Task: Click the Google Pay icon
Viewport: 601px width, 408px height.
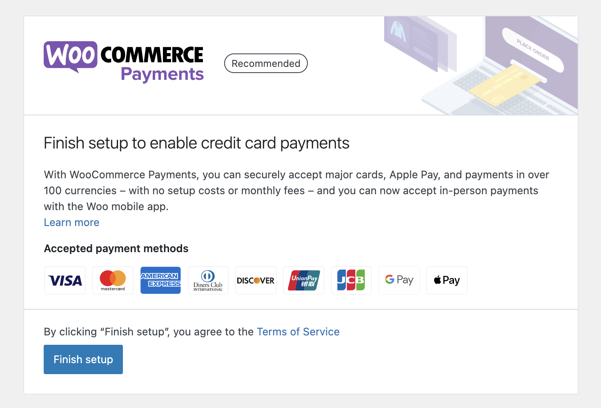Action: [x=399, y=280]
